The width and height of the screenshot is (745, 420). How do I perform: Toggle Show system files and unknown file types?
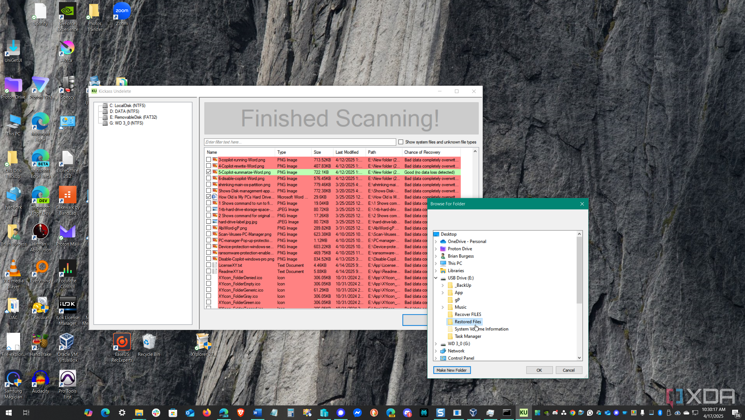401,142
